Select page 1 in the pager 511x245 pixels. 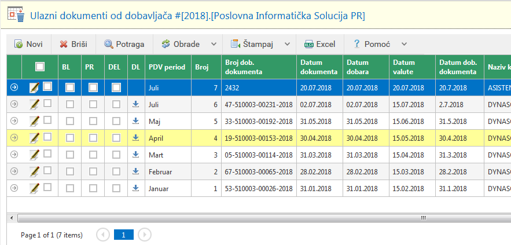pyautogui.click(x=123, y=235)
